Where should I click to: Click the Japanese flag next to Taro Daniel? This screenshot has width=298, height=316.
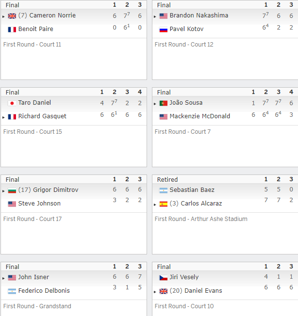(12, 103)
